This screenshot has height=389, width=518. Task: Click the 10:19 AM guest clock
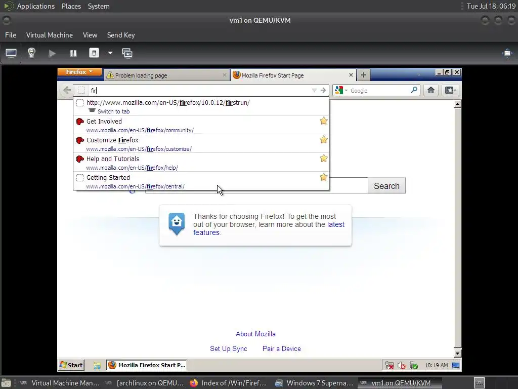(437, 365)
